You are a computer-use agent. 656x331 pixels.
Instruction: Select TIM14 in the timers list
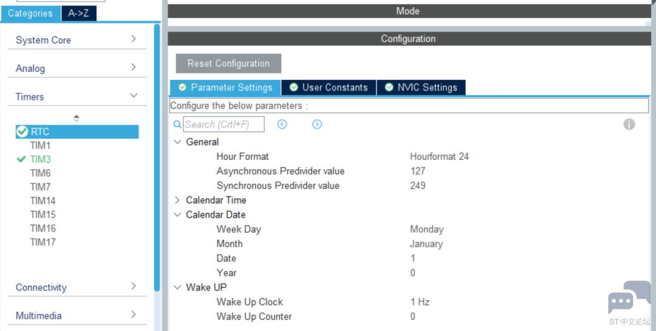coord(43,201)
